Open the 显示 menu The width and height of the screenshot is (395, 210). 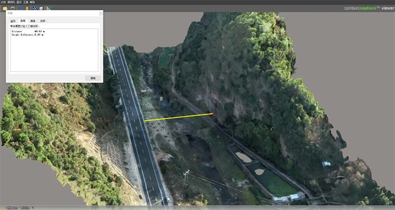point(20,2)
